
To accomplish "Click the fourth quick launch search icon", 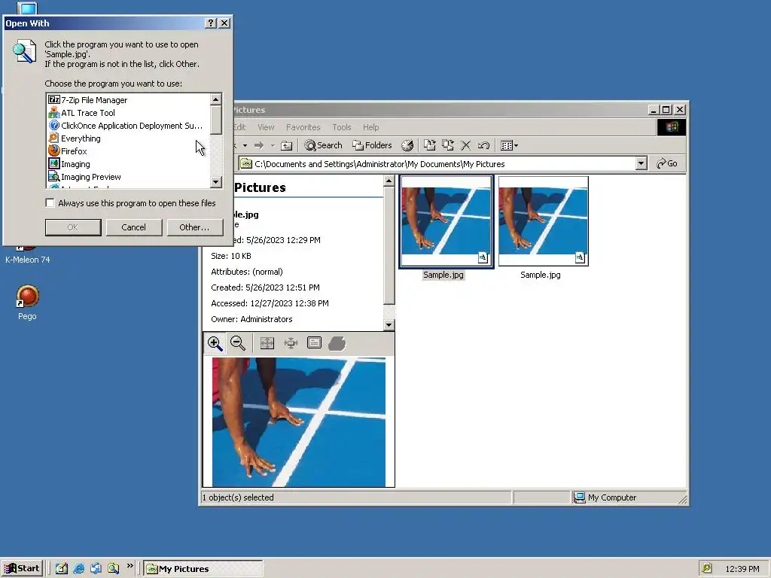I will coord(114,568).
